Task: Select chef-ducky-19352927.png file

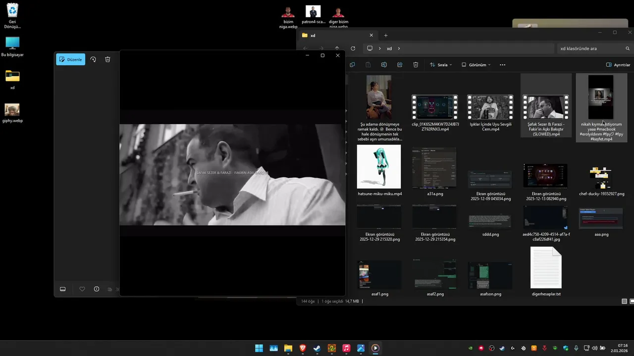Action: 601,181
